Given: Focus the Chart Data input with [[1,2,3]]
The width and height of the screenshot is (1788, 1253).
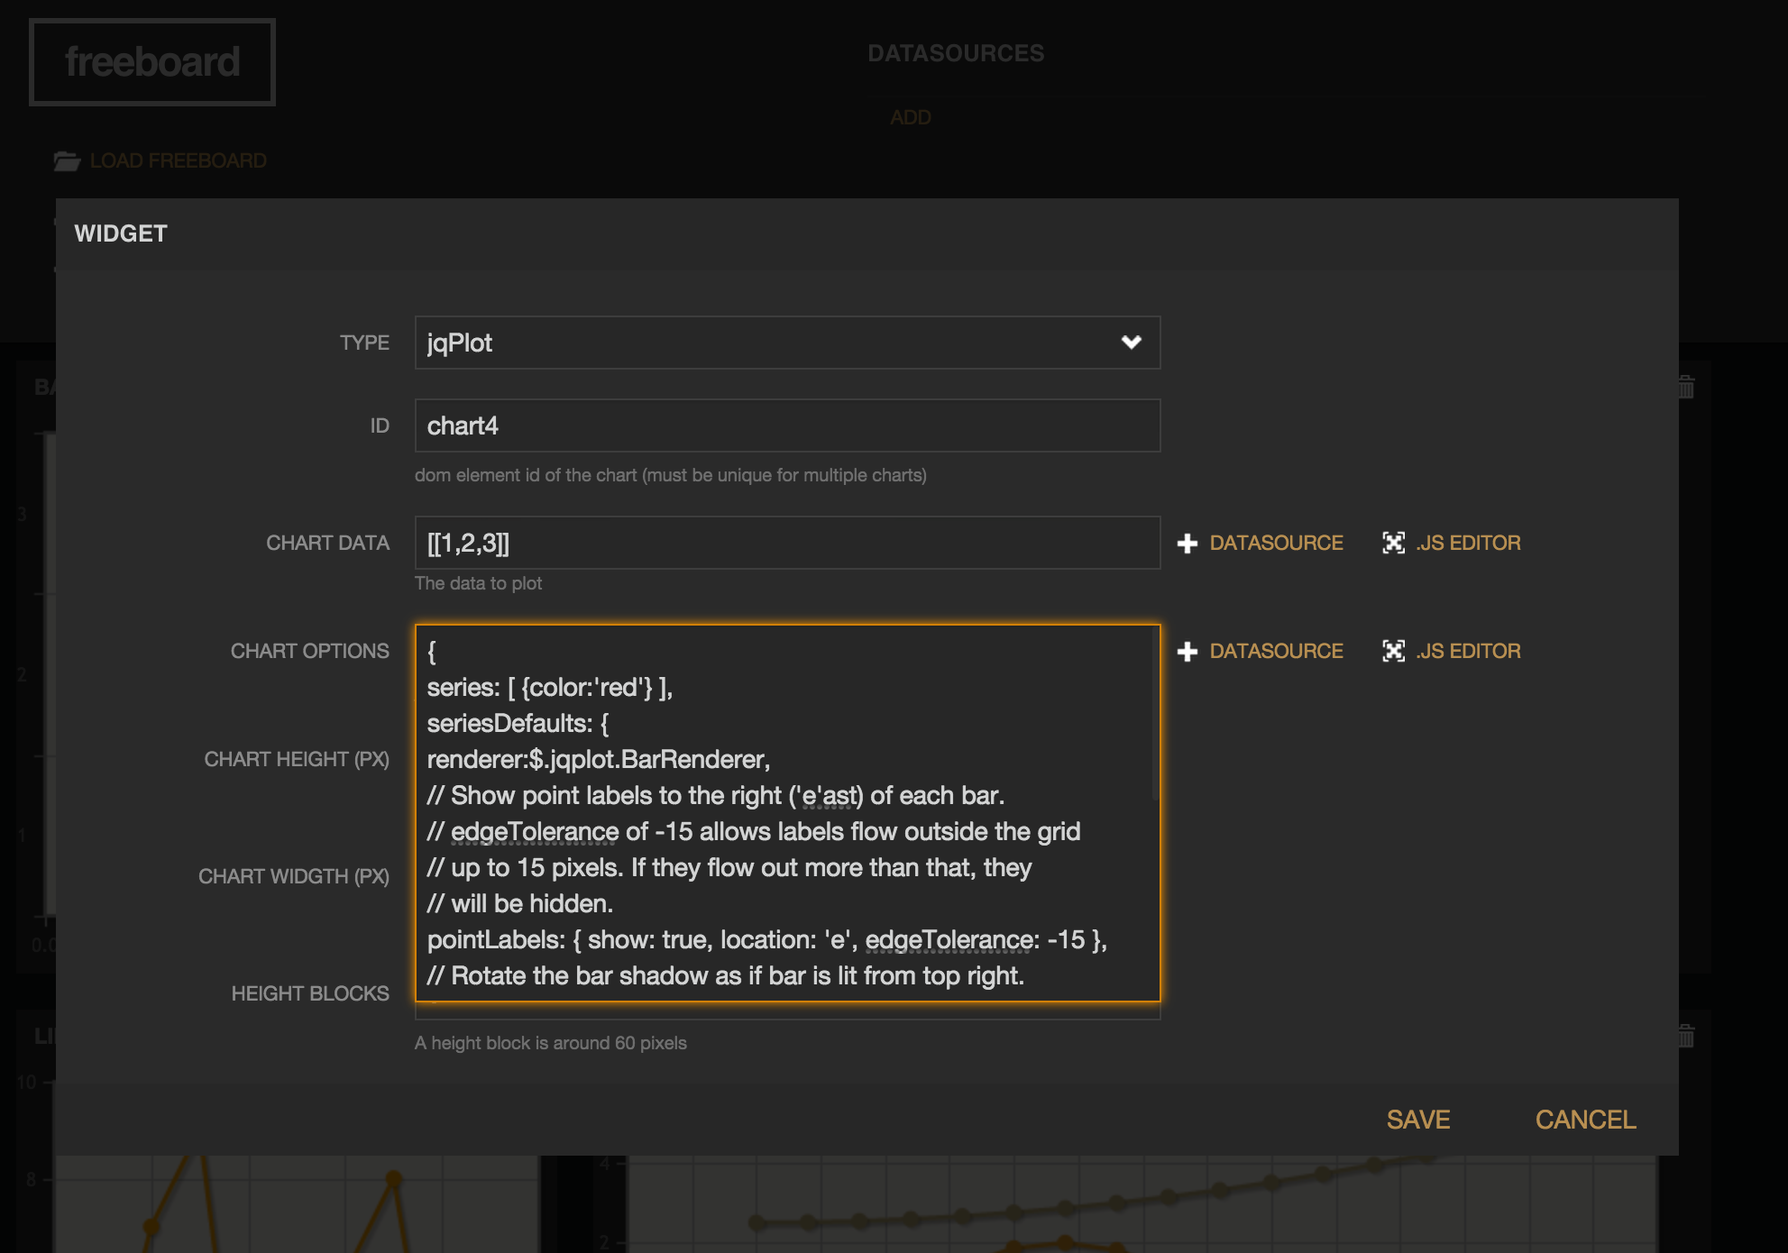Looking at the screenshot, I should [786, 543].
